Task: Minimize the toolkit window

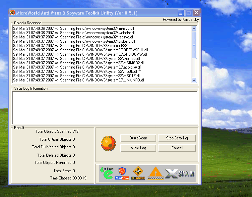Action: coord(181,13)
